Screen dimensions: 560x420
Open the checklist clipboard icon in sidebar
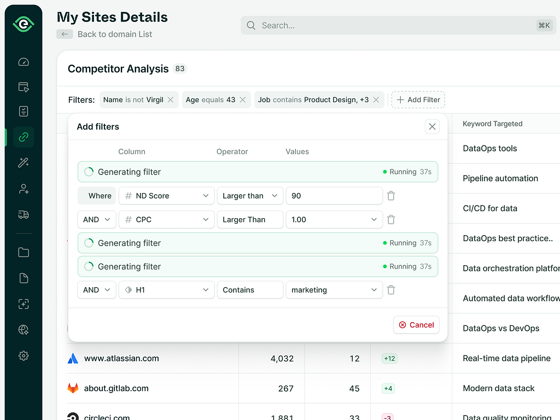(24, 112)
